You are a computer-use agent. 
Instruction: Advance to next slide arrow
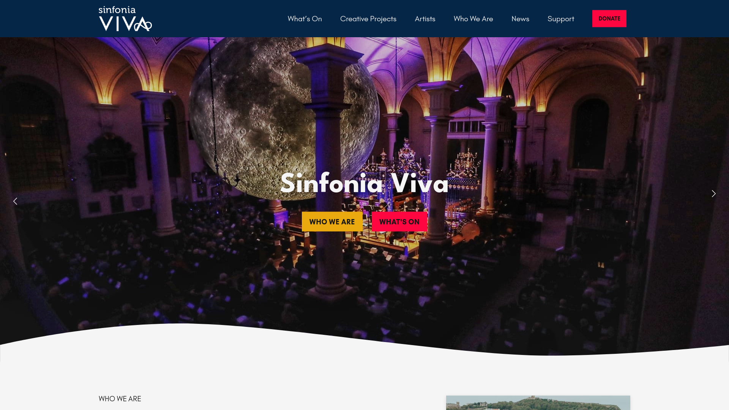pyautogui.click(x=714, y=194)
